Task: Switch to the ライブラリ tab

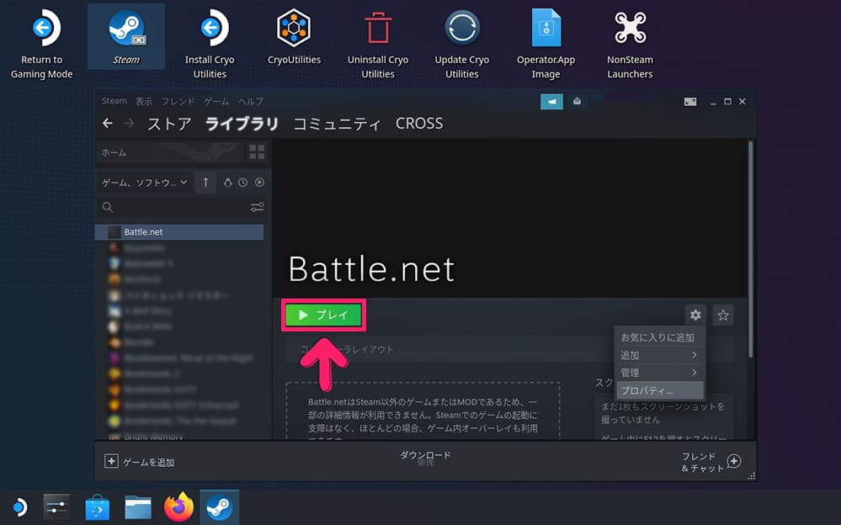Action: (242, 124)
